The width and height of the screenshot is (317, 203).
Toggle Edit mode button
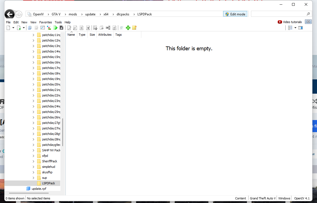[235, 14]
